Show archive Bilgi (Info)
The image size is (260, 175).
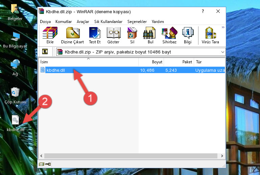coord(188,35)
